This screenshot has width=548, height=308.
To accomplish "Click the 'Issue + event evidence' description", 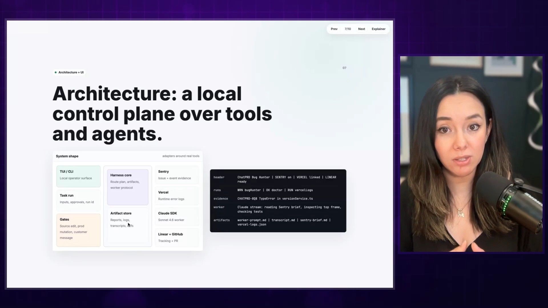I will (x=174, y=178).
